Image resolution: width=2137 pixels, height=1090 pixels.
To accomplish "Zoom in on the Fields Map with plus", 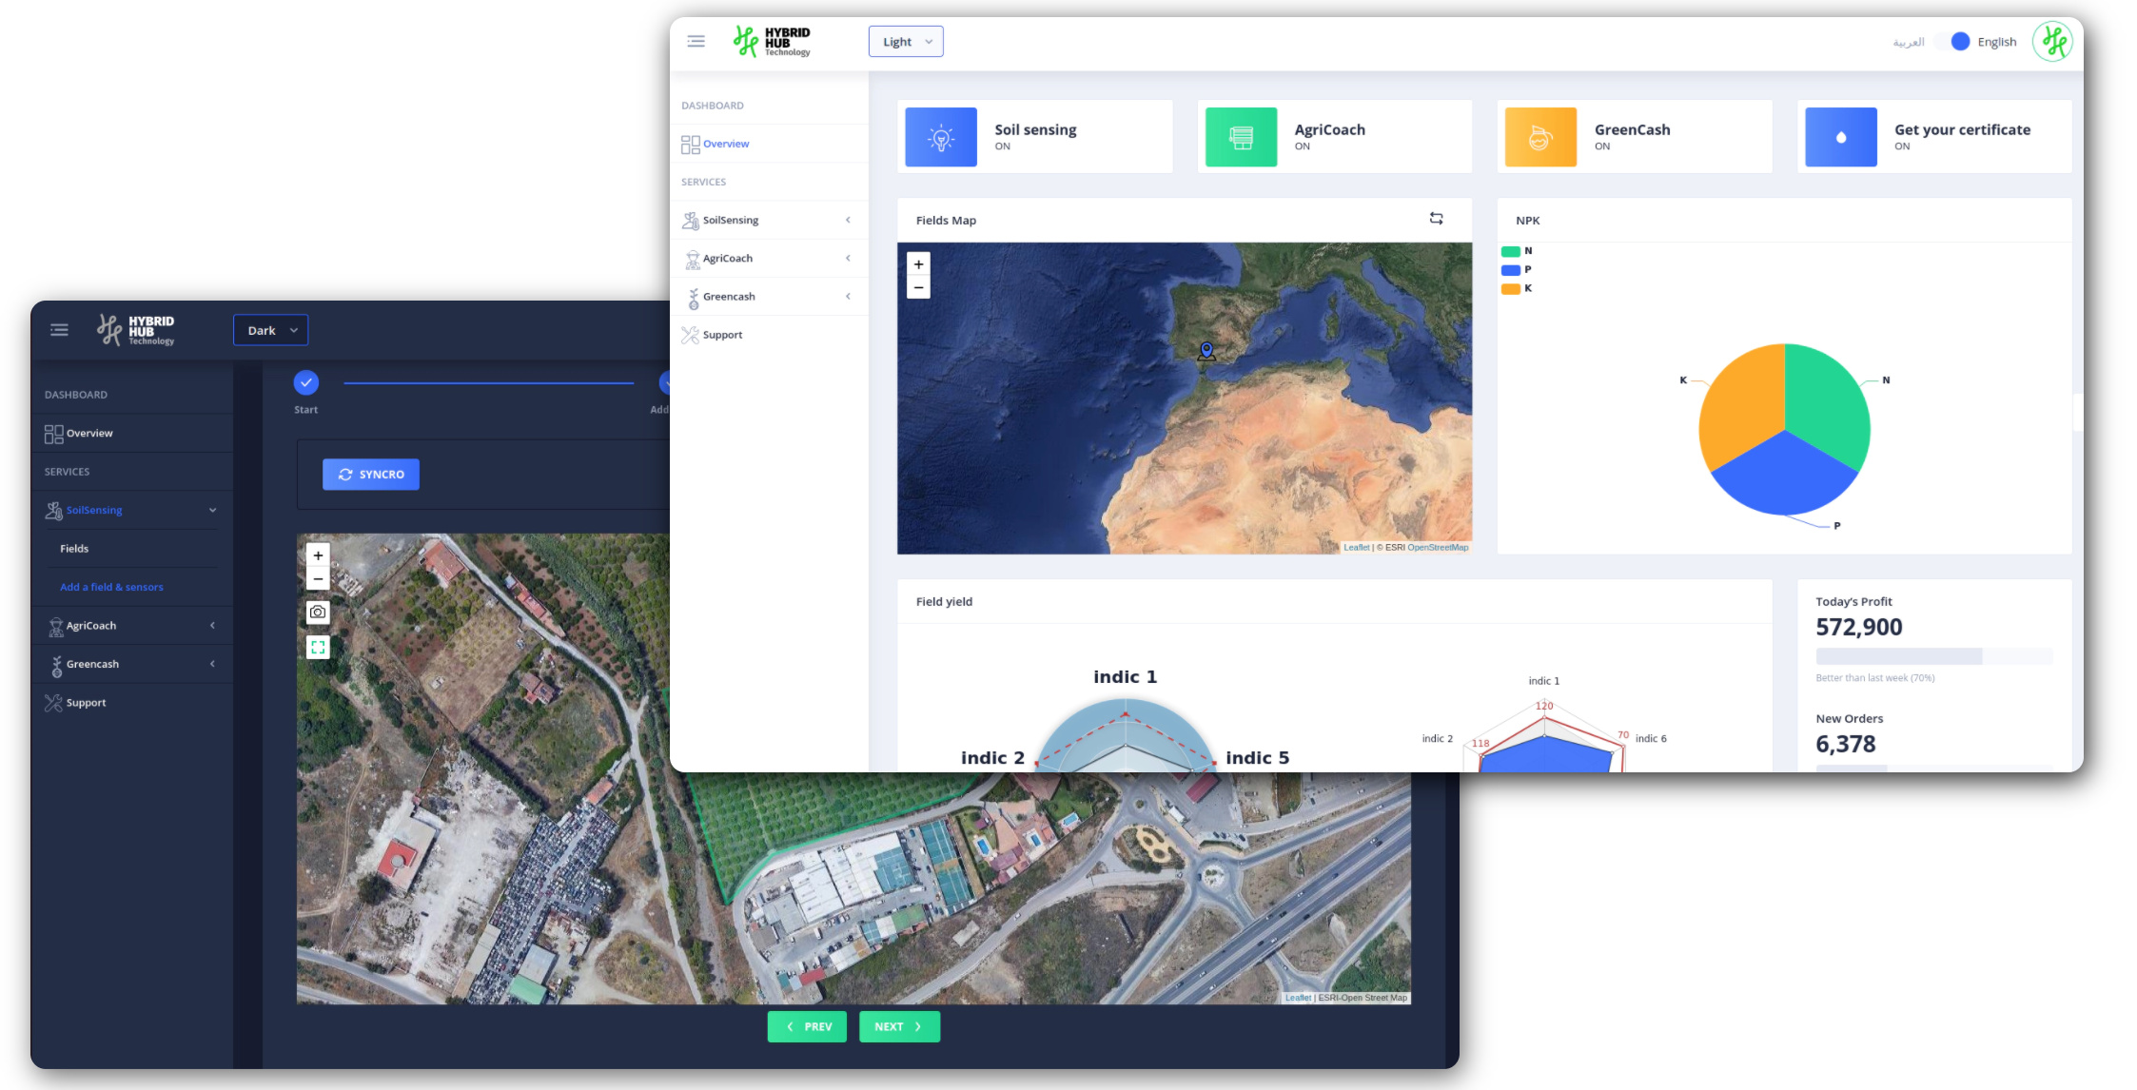I will pyautogui.click(x=918, y=264).
